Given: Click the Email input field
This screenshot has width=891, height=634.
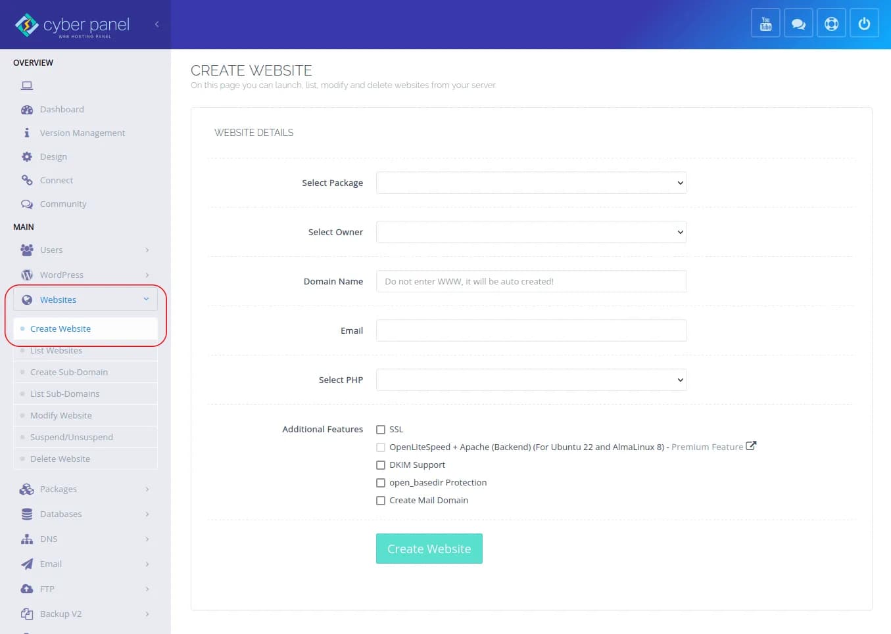Looking at the screenshot, I should 531,330.
